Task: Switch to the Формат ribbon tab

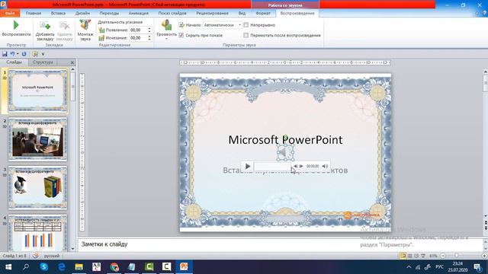Action: tap(263, 14)
